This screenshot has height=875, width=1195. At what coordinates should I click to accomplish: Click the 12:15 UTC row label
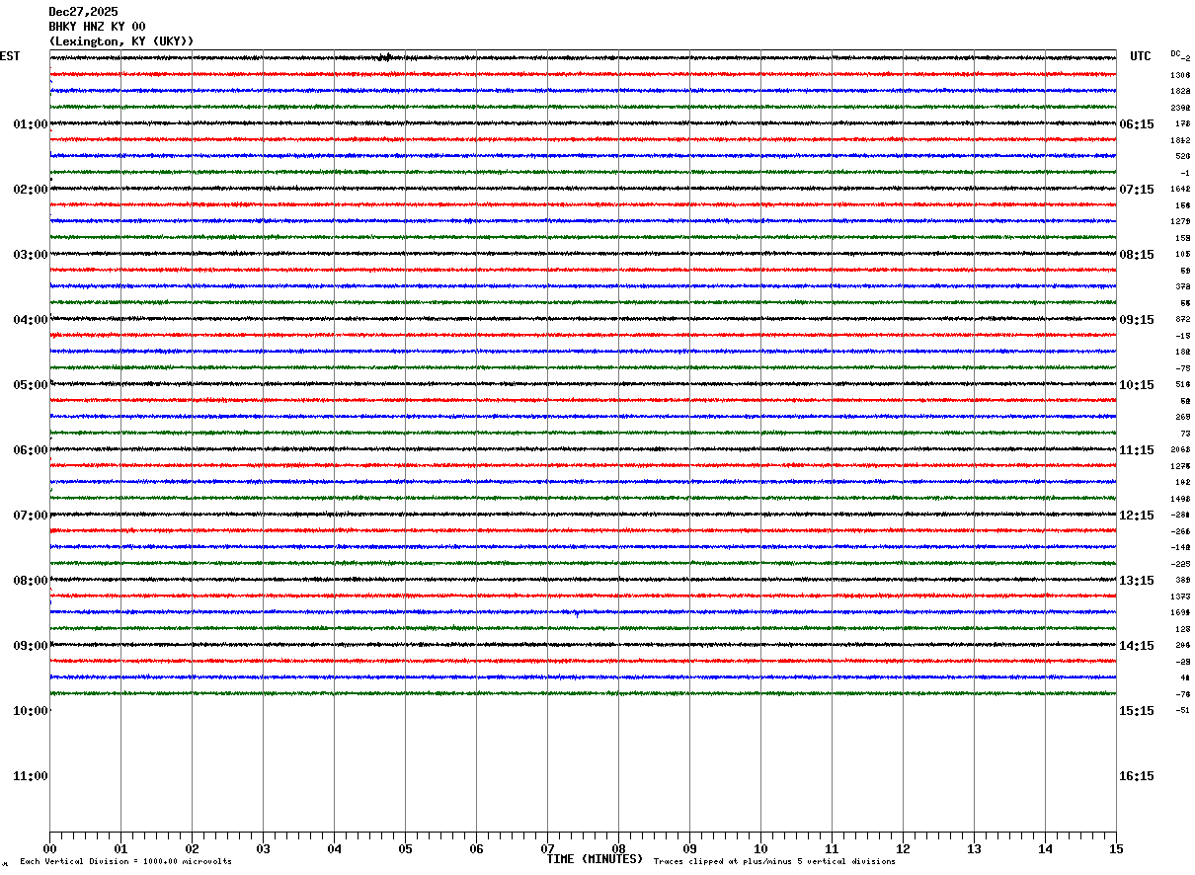tap(1137, 516)
